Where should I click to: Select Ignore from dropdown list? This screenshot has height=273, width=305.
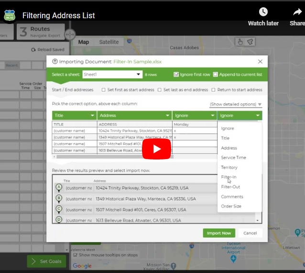[x=228, y=128]
